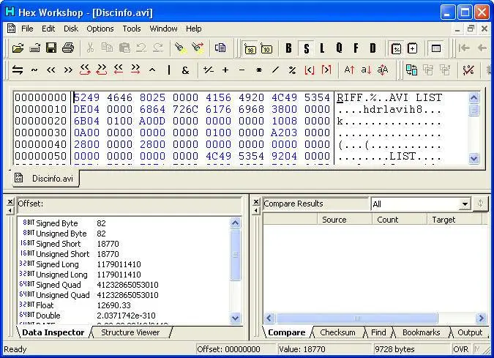
Task: Select the 32BIT Float value 12690.33
Action: tap(113, 305)
